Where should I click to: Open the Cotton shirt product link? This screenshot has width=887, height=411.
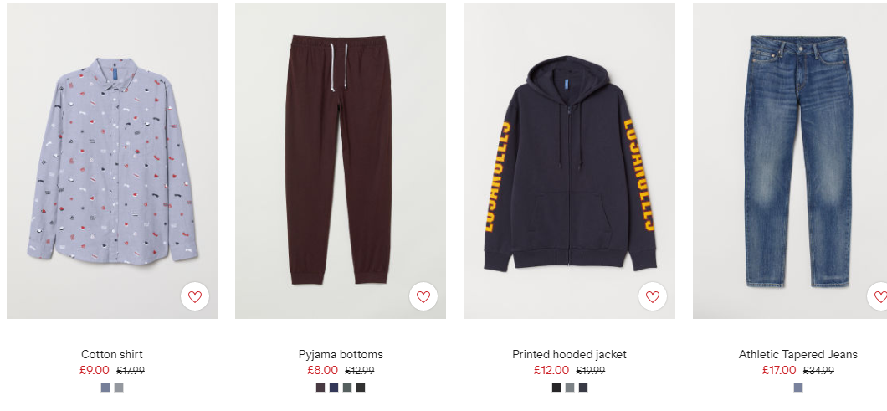point(112,354)
